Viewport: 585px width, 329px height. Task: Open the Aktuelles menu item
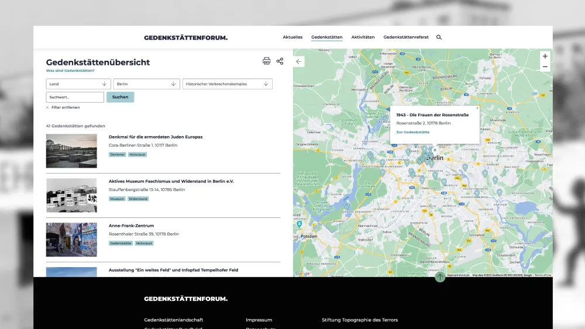click(292, 37)
